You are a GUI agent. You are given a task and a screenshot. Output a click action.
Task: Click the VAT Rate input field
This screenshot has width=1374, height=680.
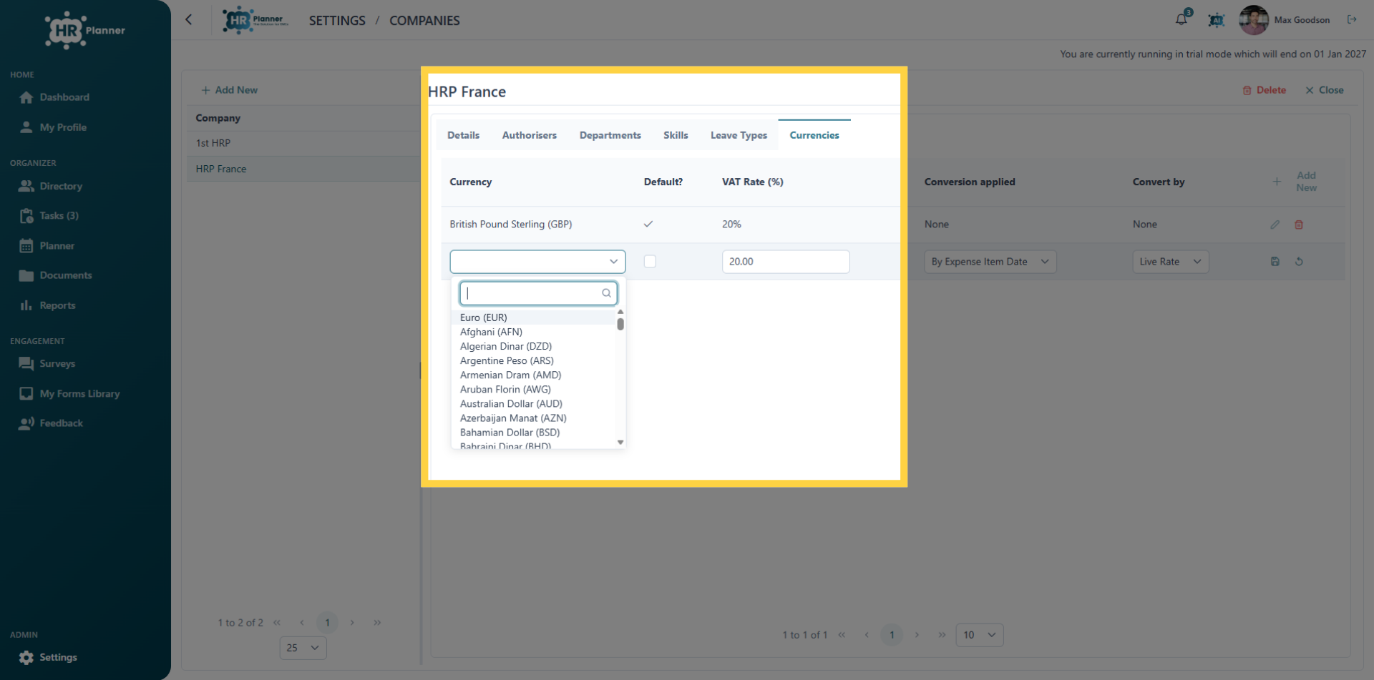(x=786, y=262)
